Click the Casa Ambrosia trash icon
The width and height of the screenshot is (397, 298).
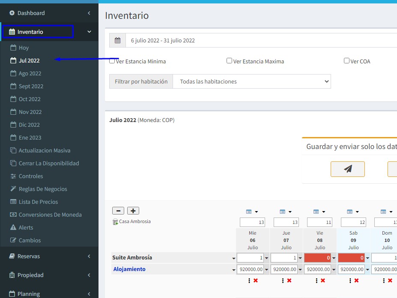click(x=115, y=222)
